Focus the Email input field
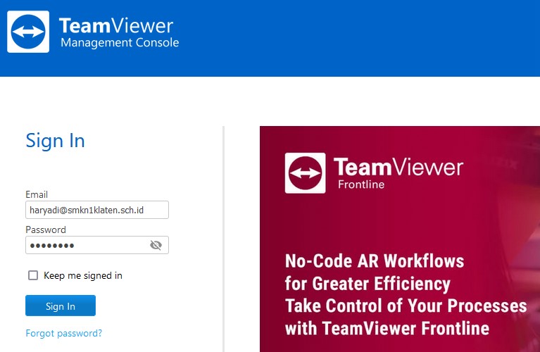540x352 pixels. click(x=96, y=210)
